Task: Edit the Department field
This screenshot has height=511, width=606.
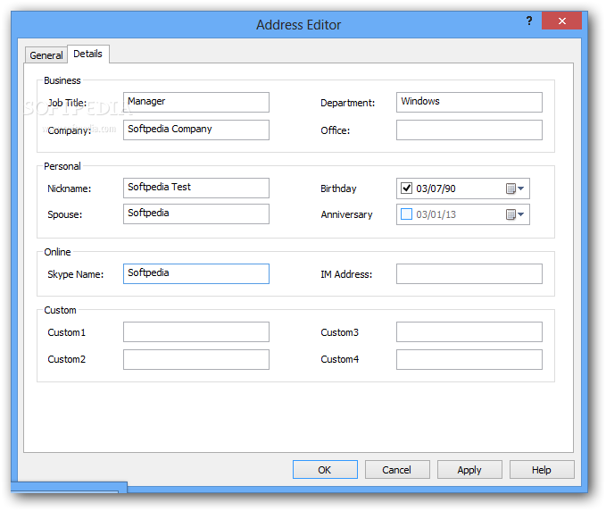Action: (469, 102)
